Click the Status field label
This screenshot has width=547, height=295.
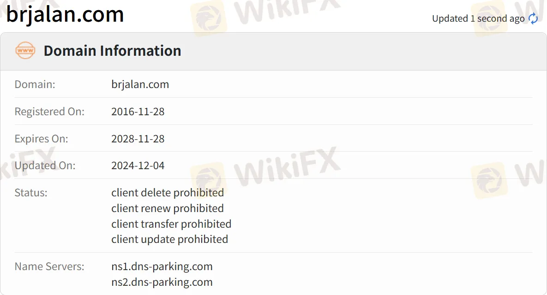coord(30,193)
